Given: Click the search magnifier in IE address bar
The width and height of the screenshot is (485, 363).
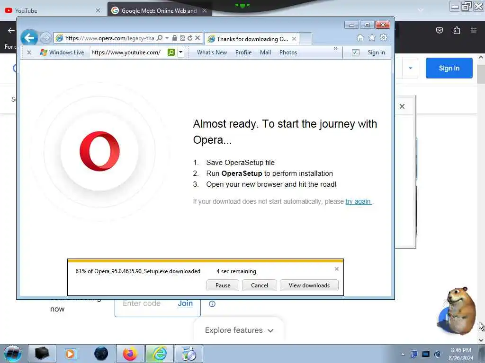Looking at the screenshot, I should pos(159,38).
